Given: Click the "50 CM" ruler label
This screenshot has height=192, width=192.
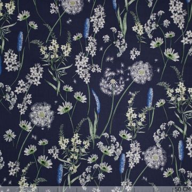Looking at the screenshot, I should click(x=183, y=189).
